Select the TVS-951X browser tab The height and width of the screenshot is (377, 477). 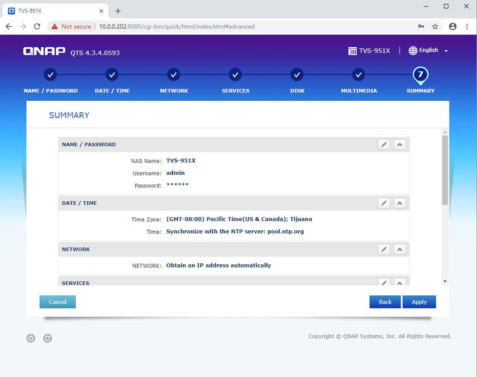[x=55, y=11]
